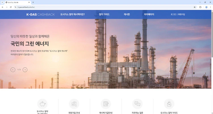Open the 회원가입 안내 icon
213x114 pixels.
coord(74,104)
